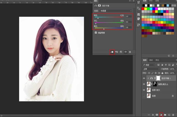Click the clip to layer icon in Properties
The width and height of the screenshot is (177, 117).
(112, 52)
